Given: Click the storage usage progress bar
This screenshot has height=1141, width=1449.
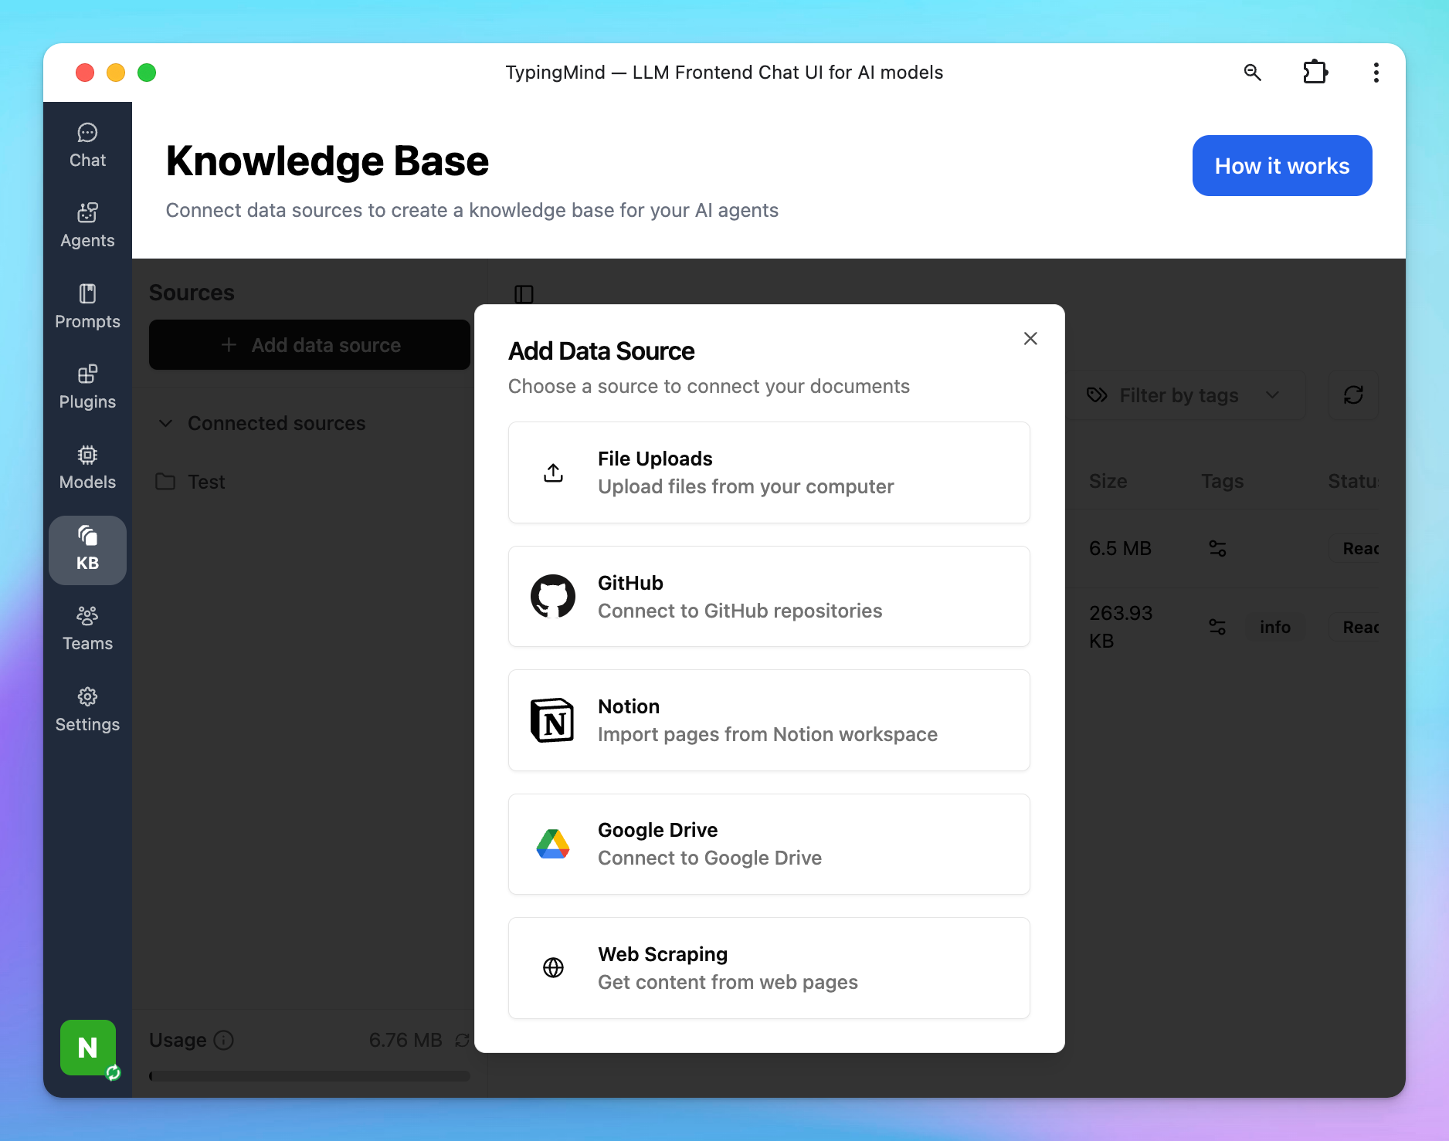Looking at the screenshot, I should pos(309,1076).
